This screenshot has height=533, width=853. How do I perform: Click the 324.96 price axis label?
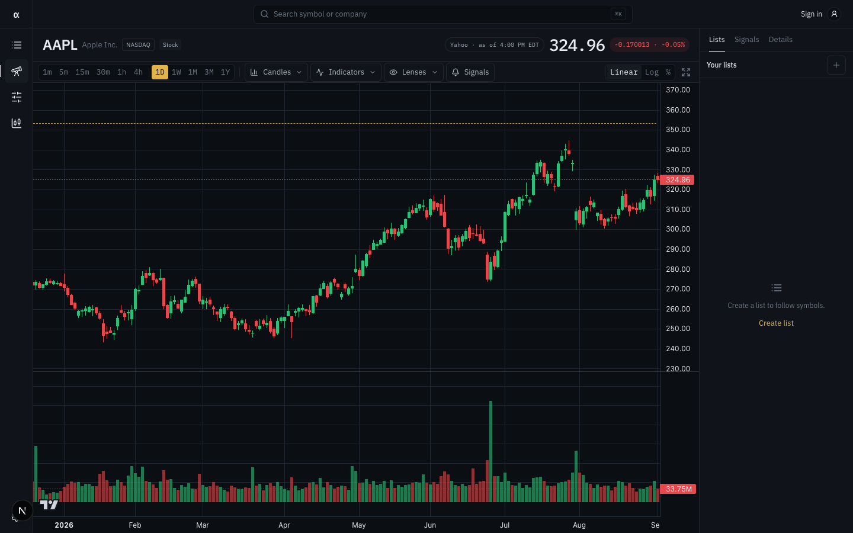(x=678, y=180)
